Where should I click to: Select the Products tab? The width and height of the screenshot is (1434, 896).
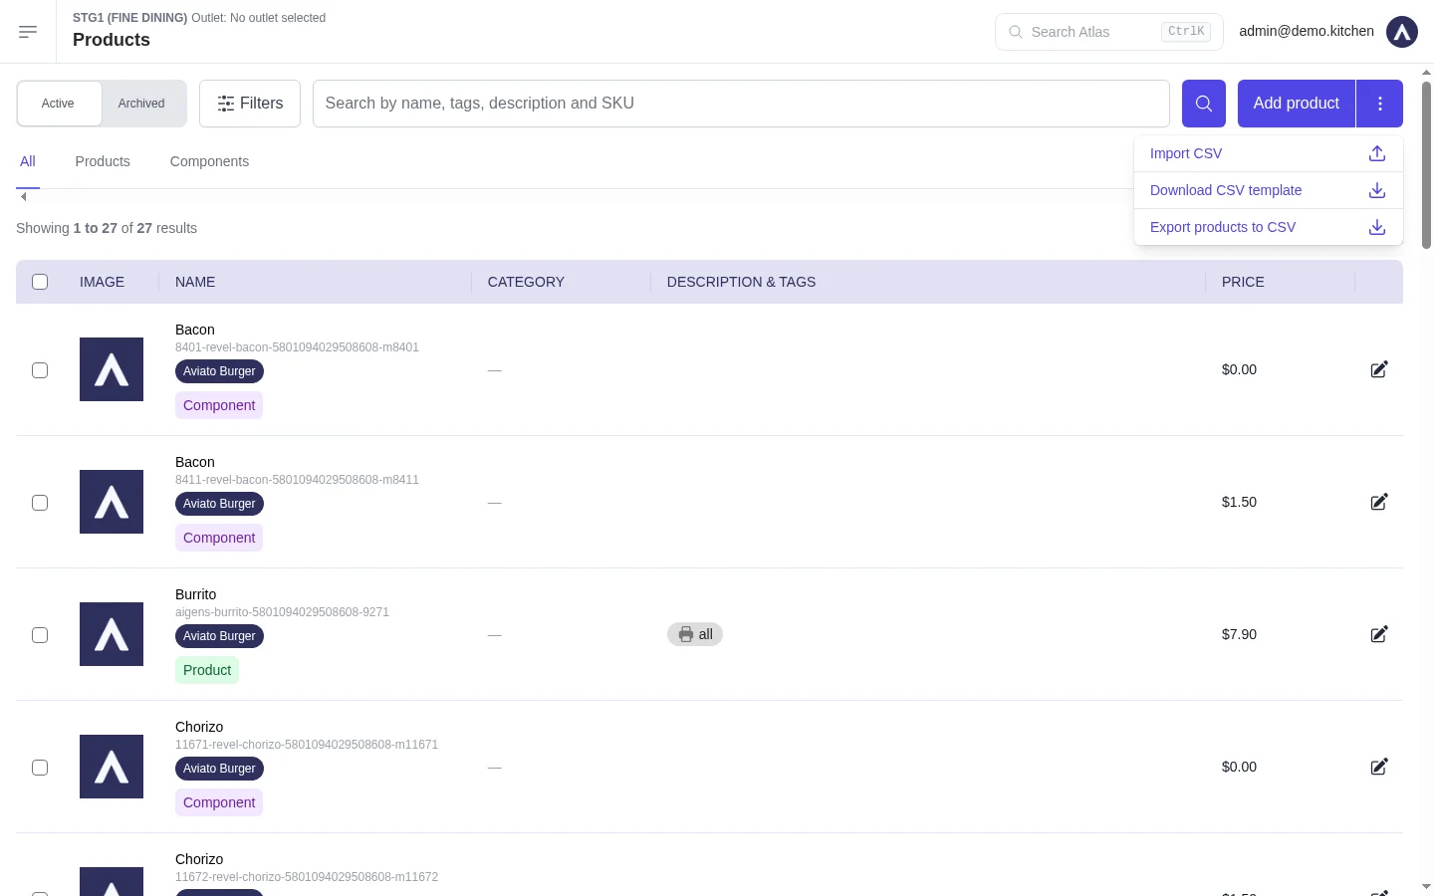103,161
